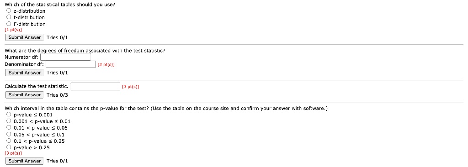Pick 0.05 < p-value ≤ 0.1

coord(9,135)
